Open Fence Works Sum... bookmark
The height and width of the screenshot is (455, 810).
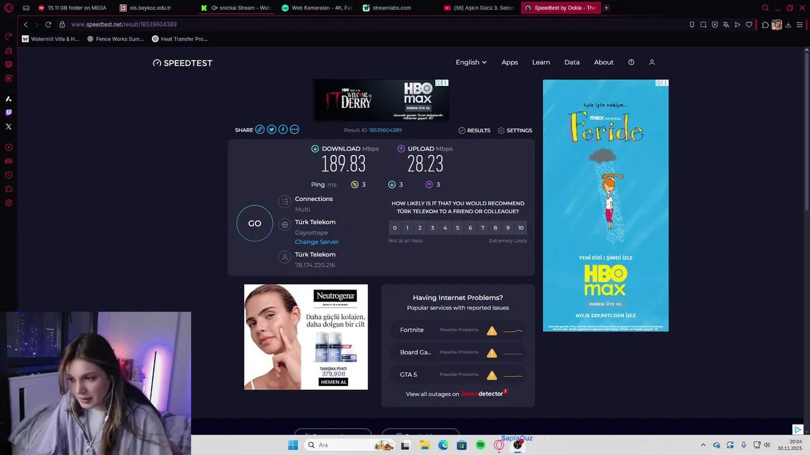pos(115,39)
